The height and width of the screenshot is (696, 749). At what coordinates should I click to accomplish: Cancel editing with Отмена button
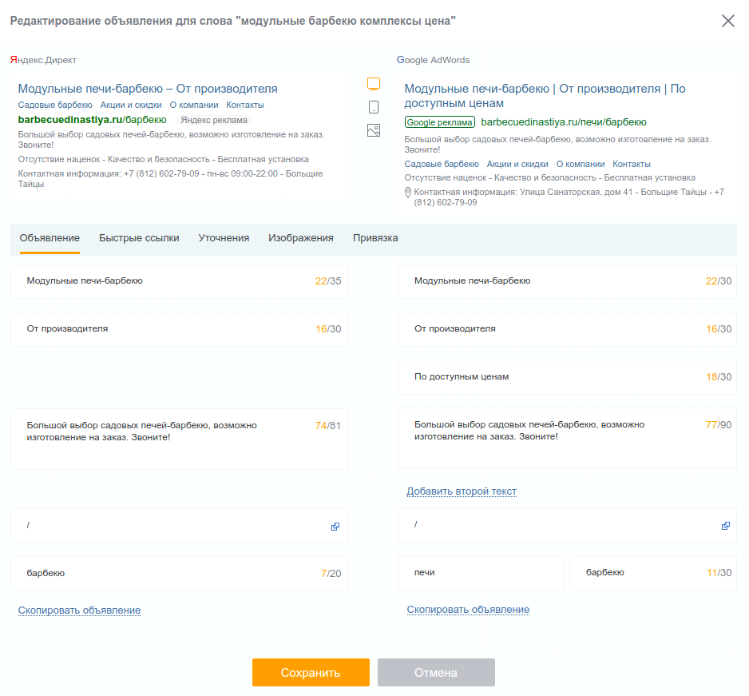point(436,673)
